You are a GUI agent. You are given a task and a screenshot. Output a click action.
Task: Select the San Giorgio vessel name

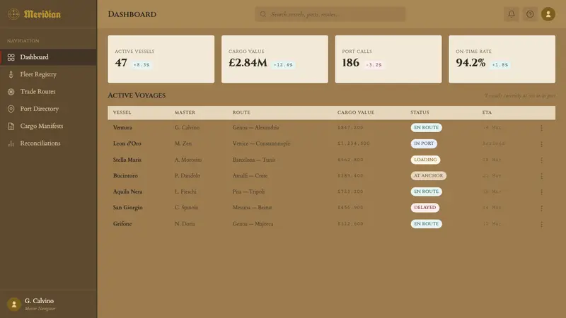(x=128, y=208)
